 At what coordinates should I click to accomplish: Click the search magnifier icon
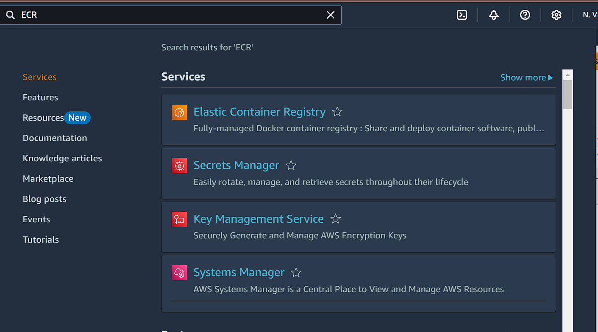(10, 15)
